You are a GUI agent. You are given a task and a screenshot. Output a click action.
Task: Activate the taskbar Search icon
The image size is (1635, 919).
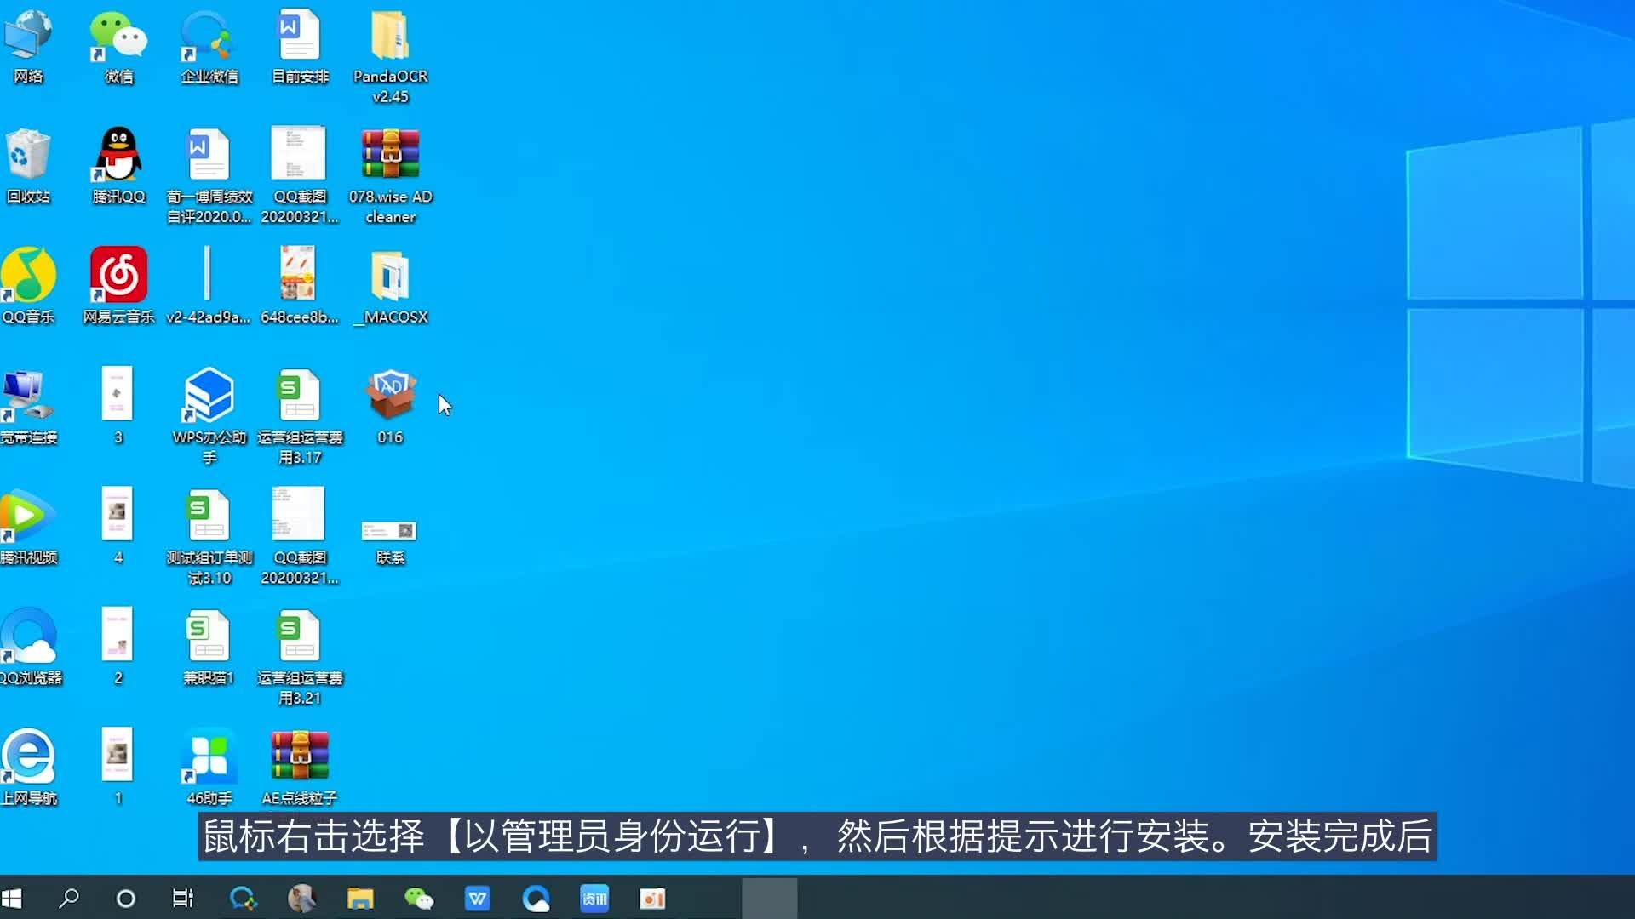pos(70,898)
